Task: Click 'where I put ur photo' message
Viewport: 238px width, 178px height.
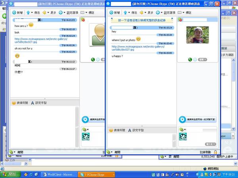Action: pyautogui.click(x=123, y=40)
